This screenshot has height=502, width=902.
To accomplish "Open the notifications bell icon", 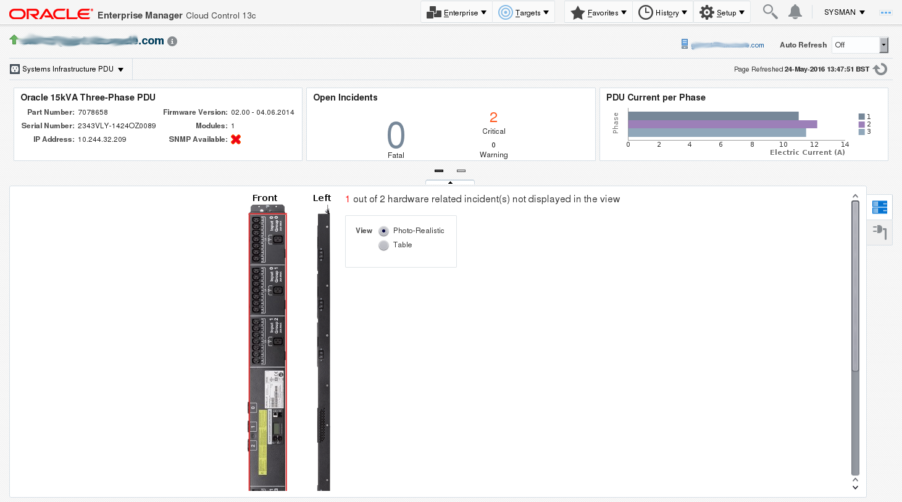I will click(795, 12).
